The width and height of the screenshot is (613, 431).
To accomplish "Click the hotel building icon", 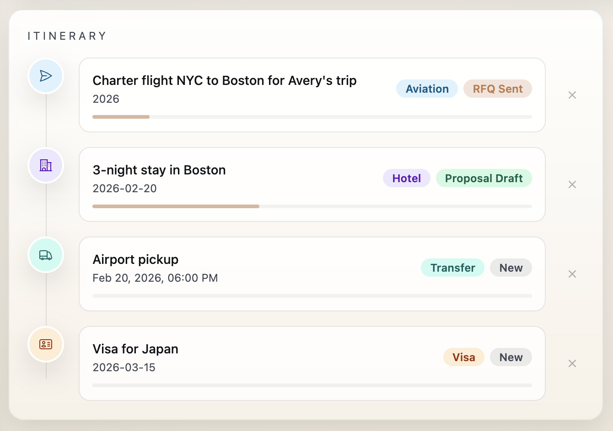I will tap(46, 165).
